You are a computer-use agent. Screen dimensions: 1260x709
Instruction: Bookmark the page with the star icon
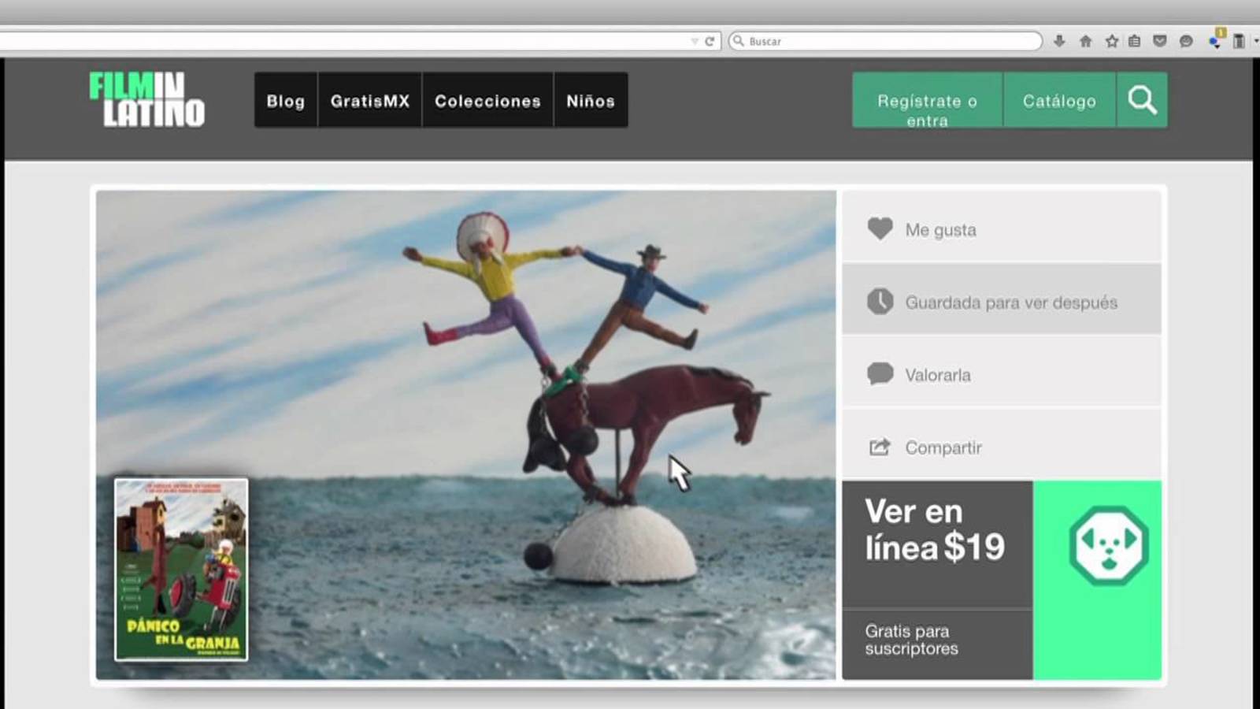point(1111,41)
